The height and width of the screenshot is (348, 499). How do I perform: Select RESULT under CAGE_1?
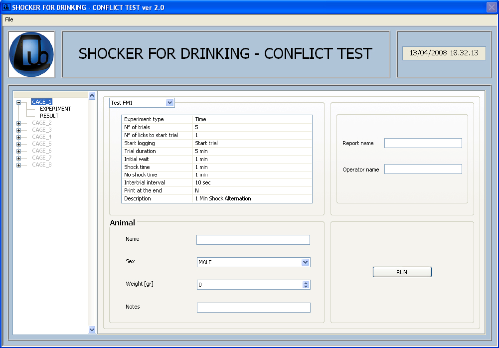click(x=49, y=116)
